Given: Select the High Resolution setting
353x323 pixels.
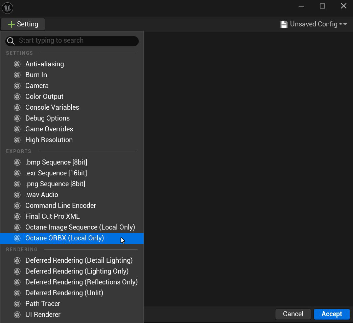Looking at the screenshot, I should click(49, 140).
